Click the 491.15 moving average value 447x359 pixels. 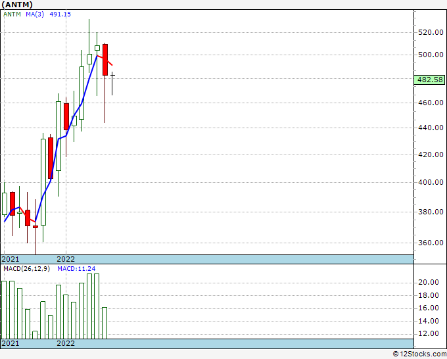coord(60,14)
